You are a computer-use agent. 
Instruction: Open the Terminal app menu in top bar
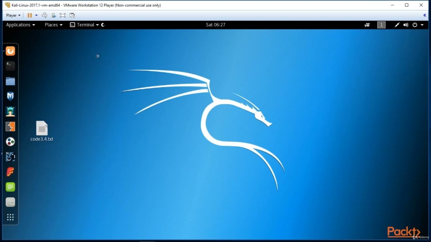(85, 25)
